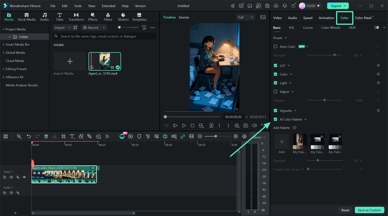Screen dimensions: 388x216
Task: Click the Import Media tile
Action: 70,61
